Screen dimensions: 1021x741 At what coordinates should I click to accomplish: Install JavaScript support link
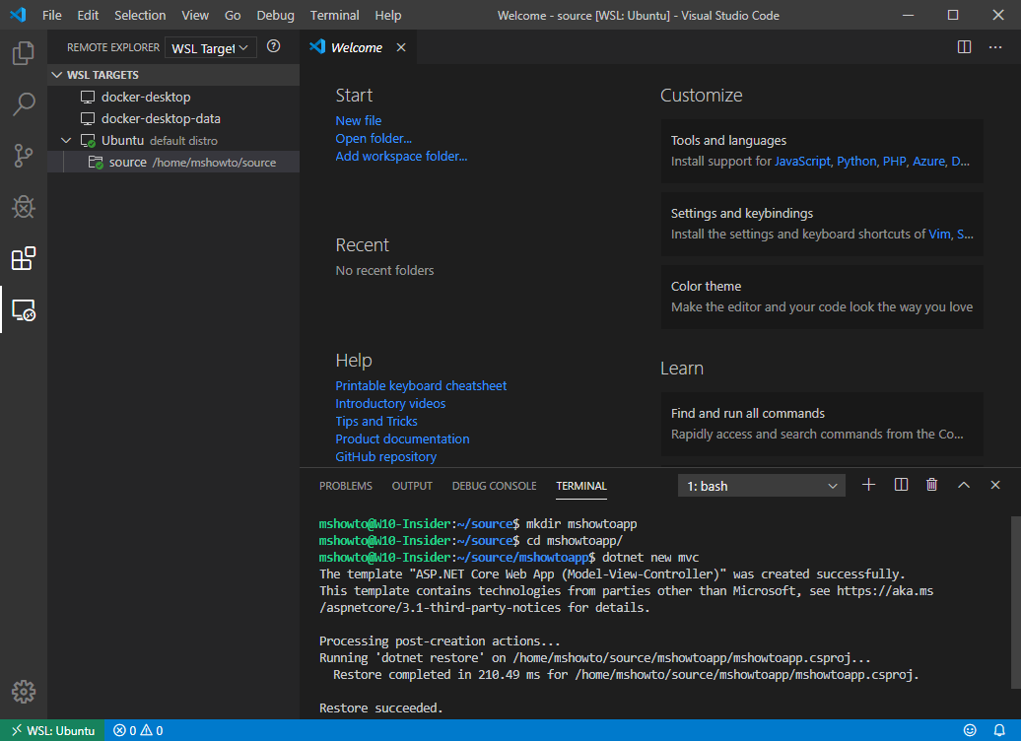802,162
